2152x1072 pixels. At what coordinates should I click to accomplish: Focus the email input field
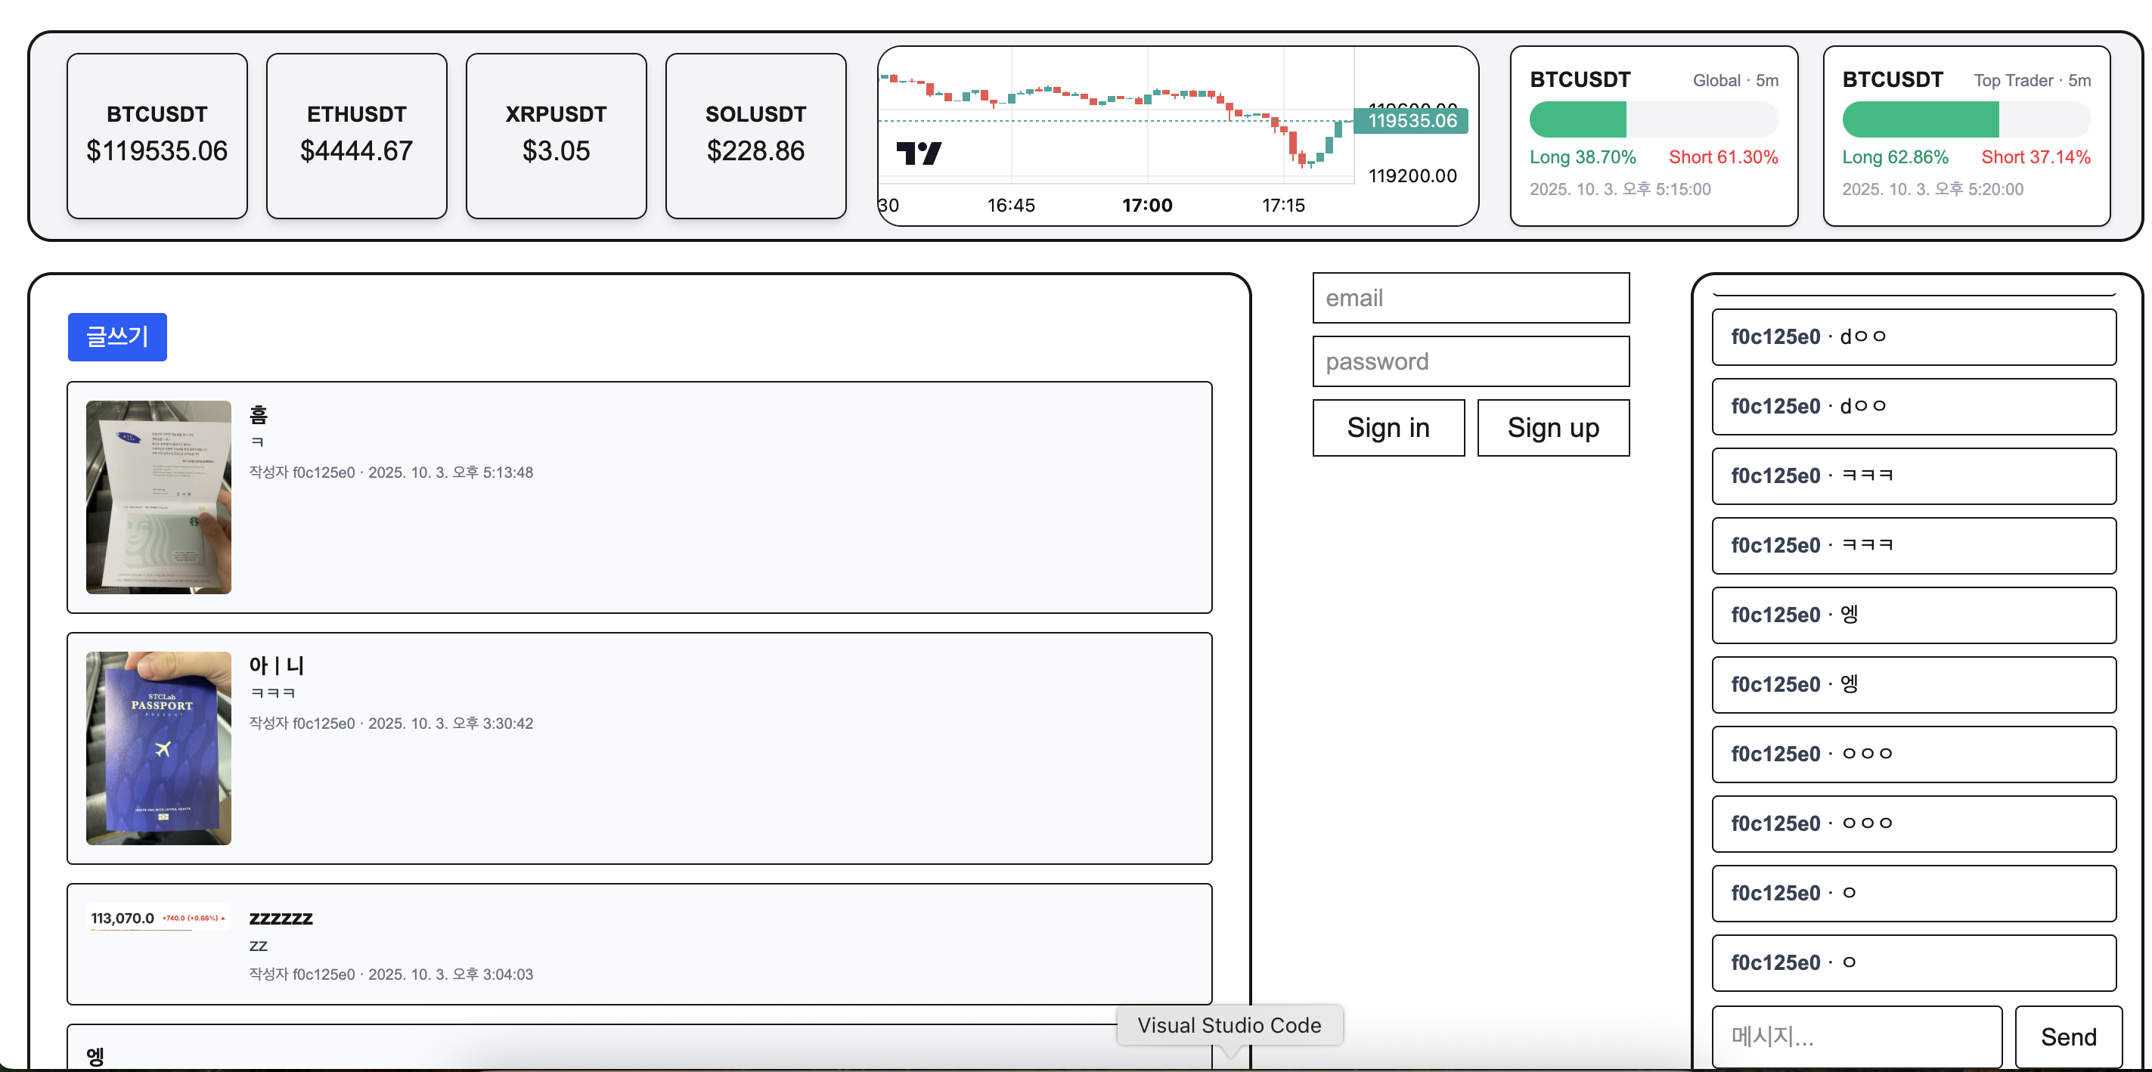1470,297
